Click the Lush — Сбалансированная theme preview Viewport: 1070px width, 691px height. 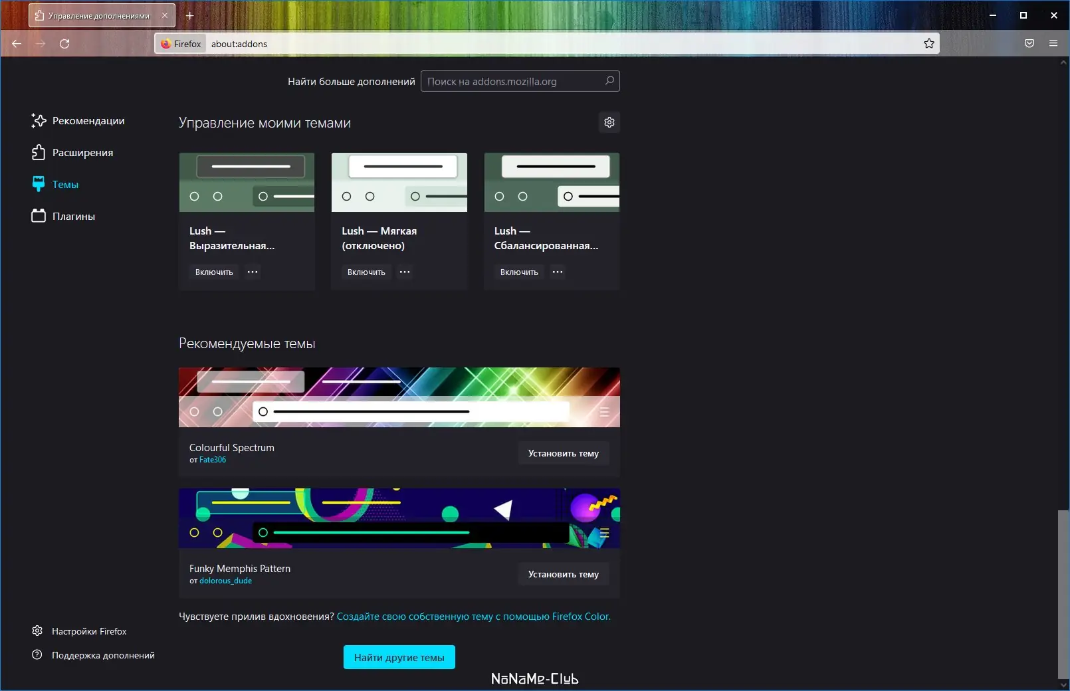point(552,182)
